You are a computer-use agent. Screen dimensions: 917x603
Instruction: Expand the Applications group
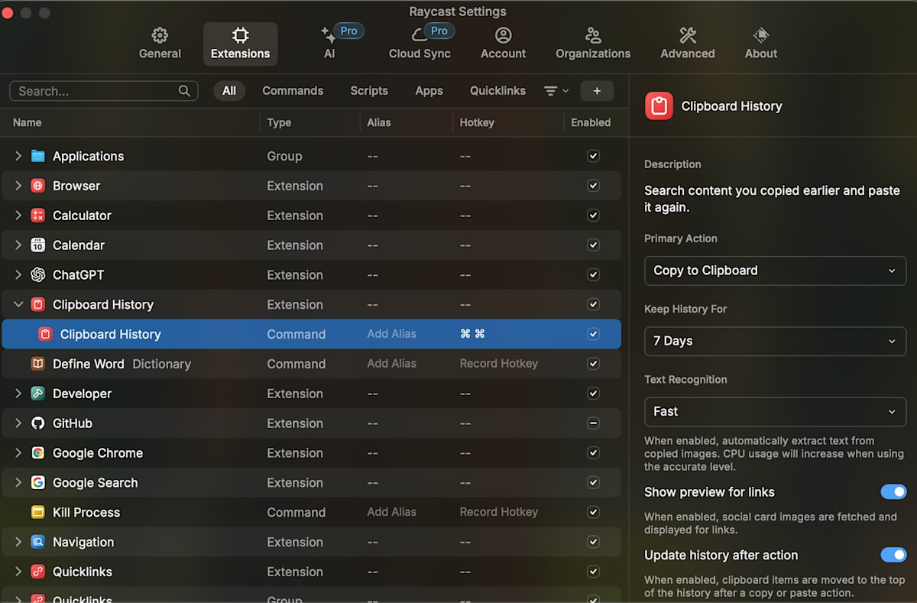(x=18, y=155)
